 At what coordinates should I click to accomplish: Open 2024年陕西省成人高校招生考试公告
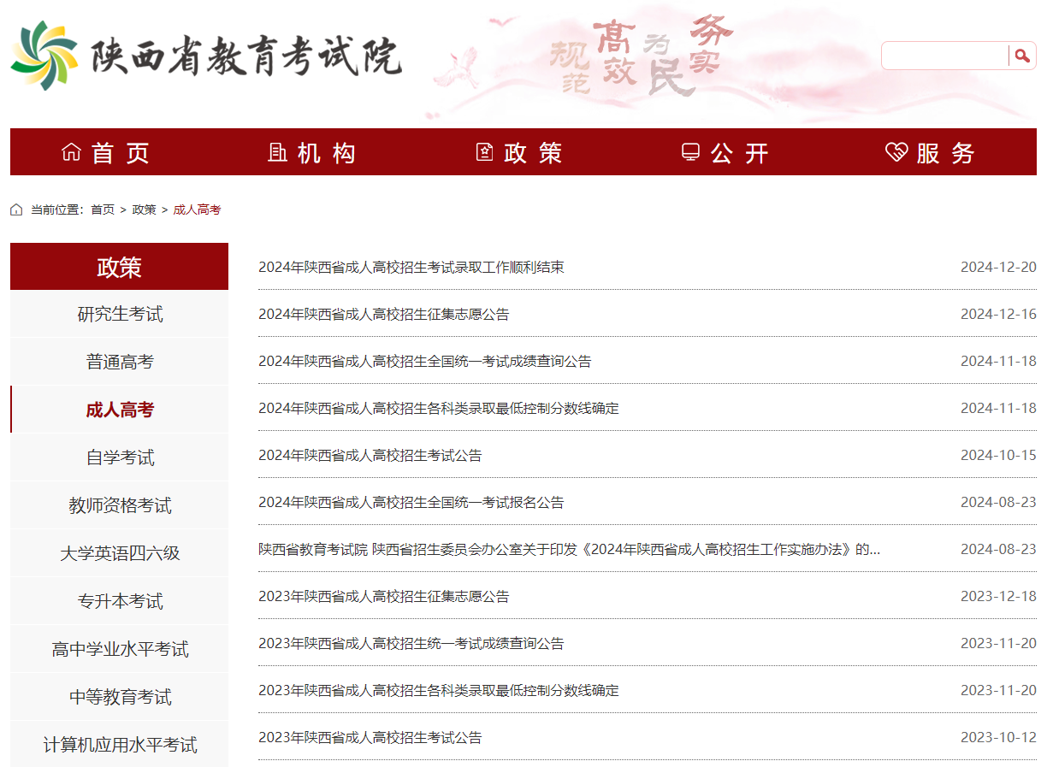point(370,455)
